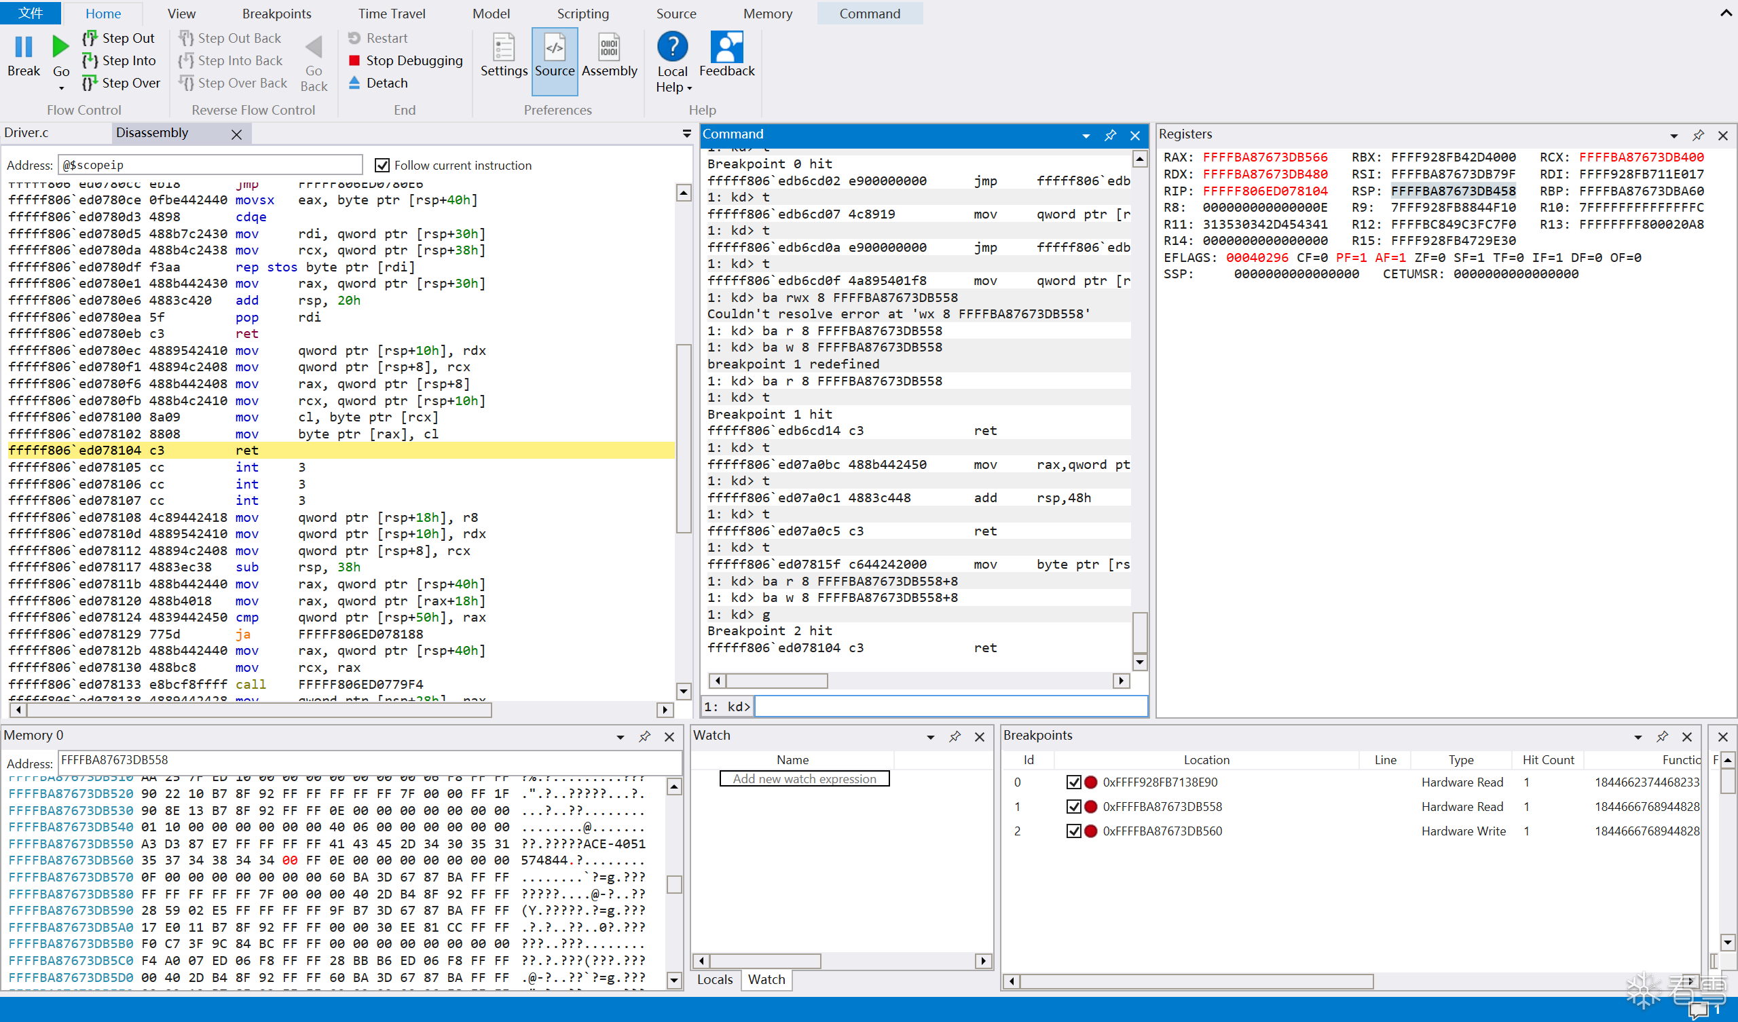Click the Break pause icon
This screenshot has width=1738, height=1022.
pos(24,47)
